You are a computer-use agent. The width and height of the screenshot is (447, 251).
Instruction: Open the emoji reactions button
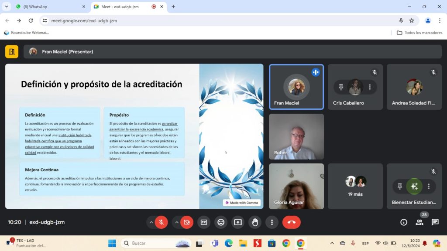click(221, 222)
